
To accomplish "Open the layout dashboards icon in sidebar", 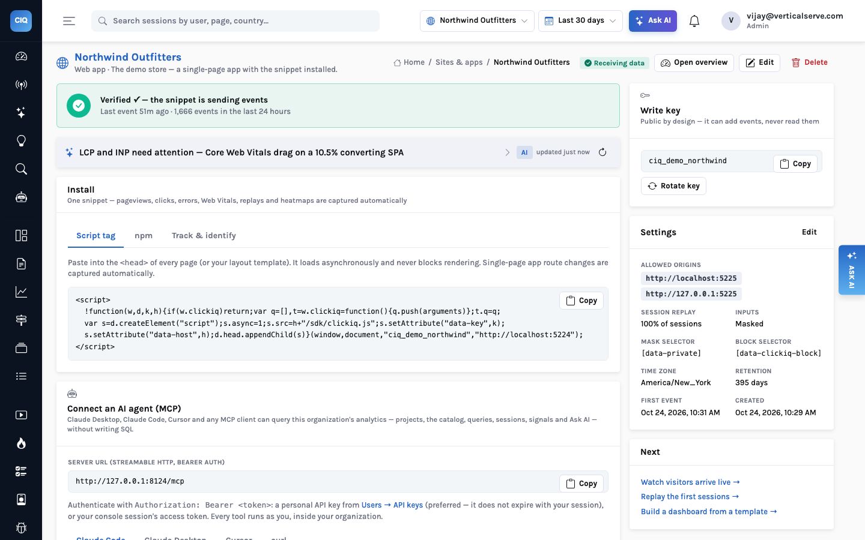I will pos(21,235).
